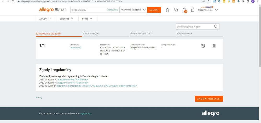Open the Wszystkie kategorie category dropdown
261x123 pixels.
coord(133,10)
